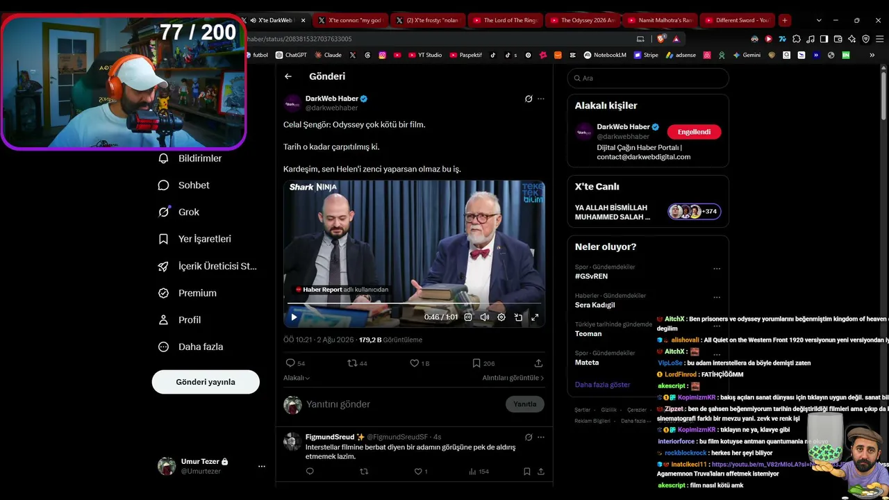
Task: Open browser extensions puzzle icon
Action: (797, 39)
